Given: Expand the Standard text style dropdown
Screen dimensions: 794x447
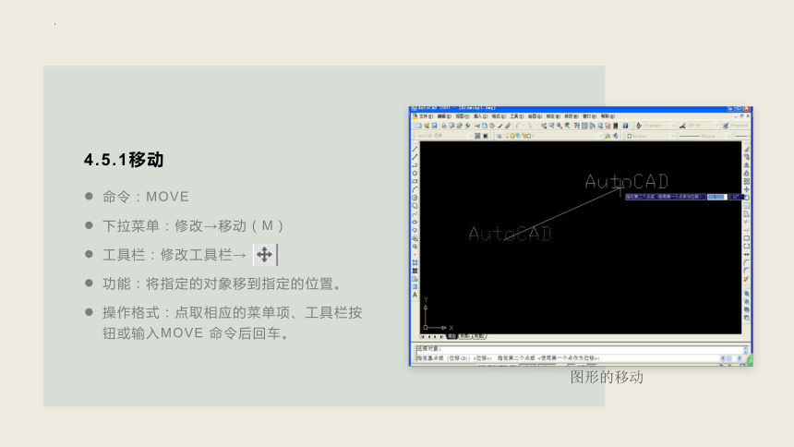Looking at the screenshot, I should pyautogui.click(x=673, y=126).
